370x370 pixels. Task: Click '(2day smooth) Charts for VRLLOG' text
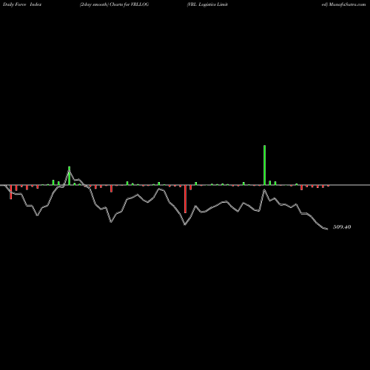[x=114, y=4]
